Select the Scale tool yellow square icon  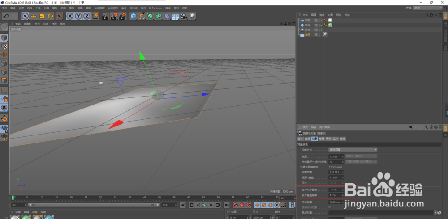click(x=42, y=16)
